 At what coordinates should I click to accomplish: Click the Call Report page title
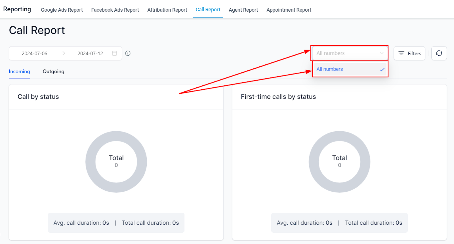[x=37, y=30]
